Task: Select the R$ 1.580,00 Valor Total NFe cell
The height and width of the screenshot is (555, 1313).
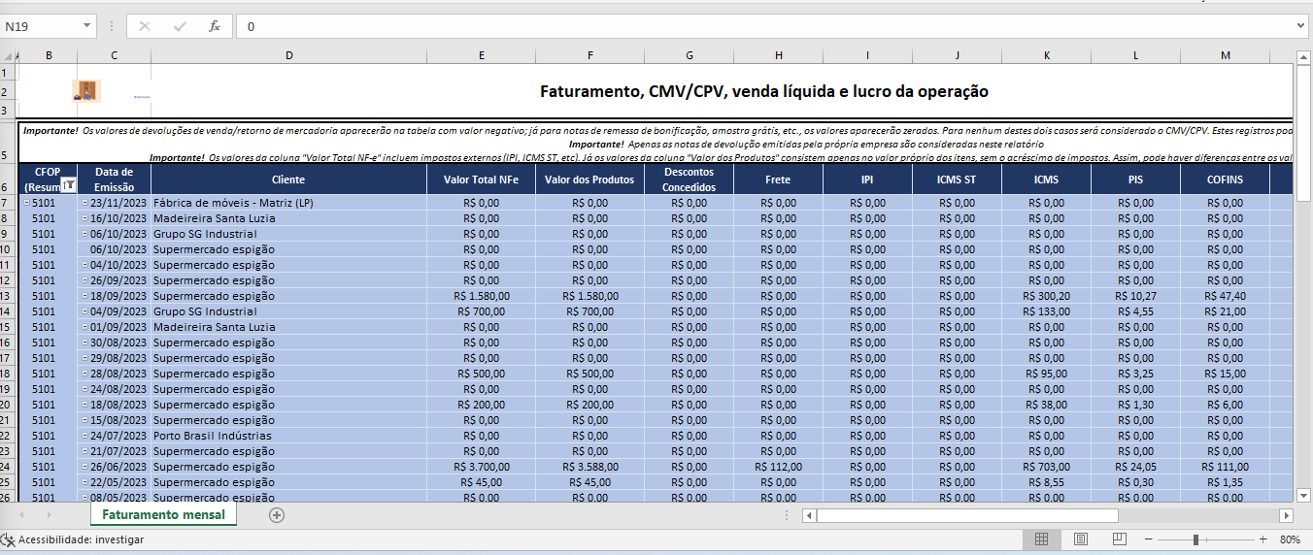Action: coord(481,296)
